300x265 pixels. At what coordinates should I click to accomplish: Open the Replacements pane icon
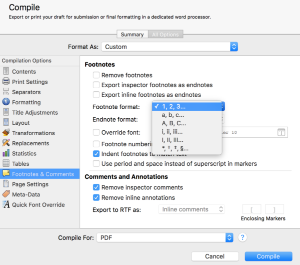coord(6,143)
